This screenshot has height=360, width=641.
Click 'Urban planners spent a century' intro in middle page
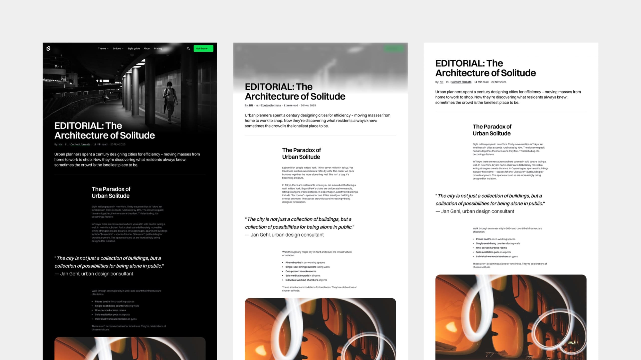317,120
